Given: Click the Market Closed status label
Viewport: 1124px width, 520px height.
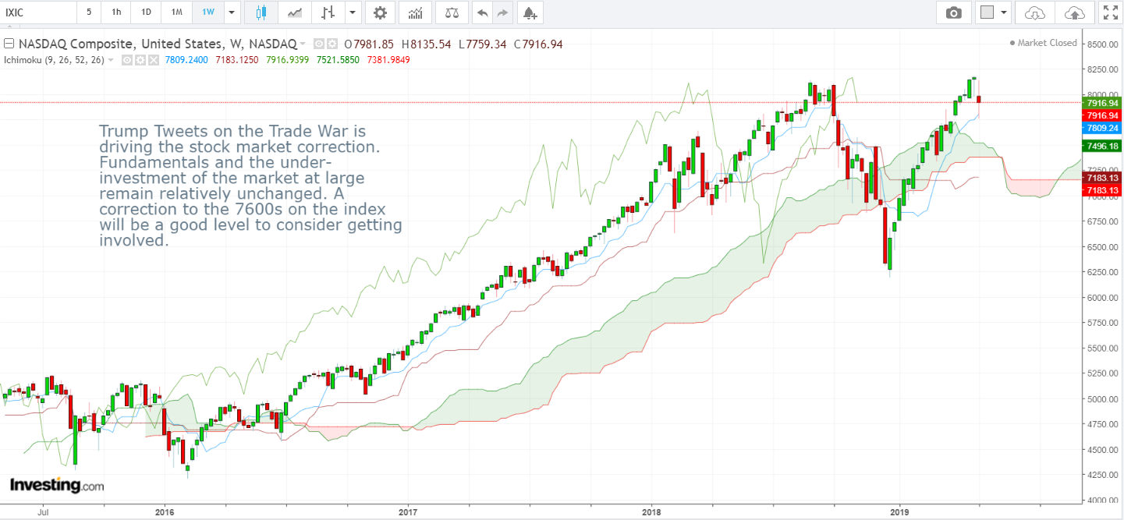Looking at the screenshot, I should 1043,43.
